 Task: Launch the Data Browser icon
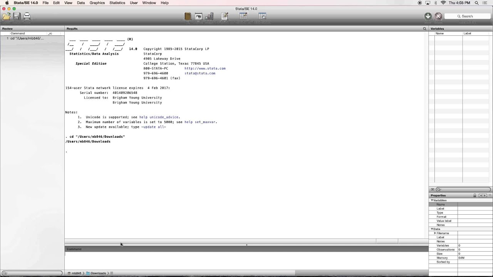coord(262,16)
